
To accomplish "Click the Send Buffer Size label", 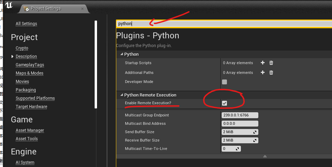I will click(140, 132).
